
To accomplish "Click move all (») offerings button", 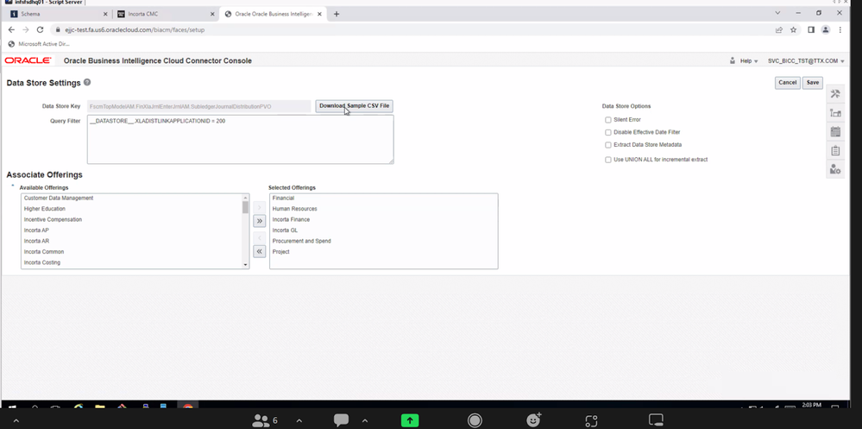I will point(260,221).
